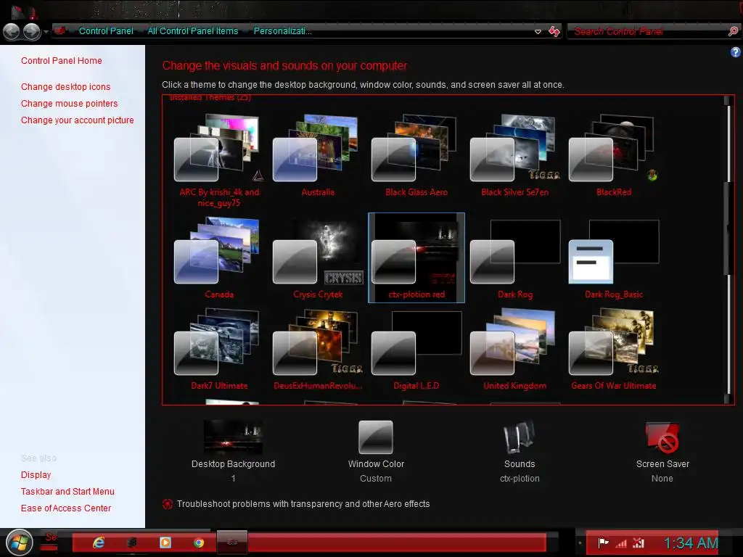Click the search magnifier icon

tap(733, 31)
